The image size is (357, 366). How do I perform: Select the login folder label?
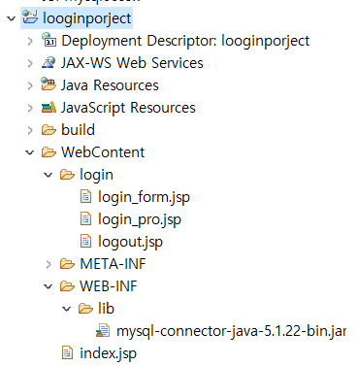(96, 175)
